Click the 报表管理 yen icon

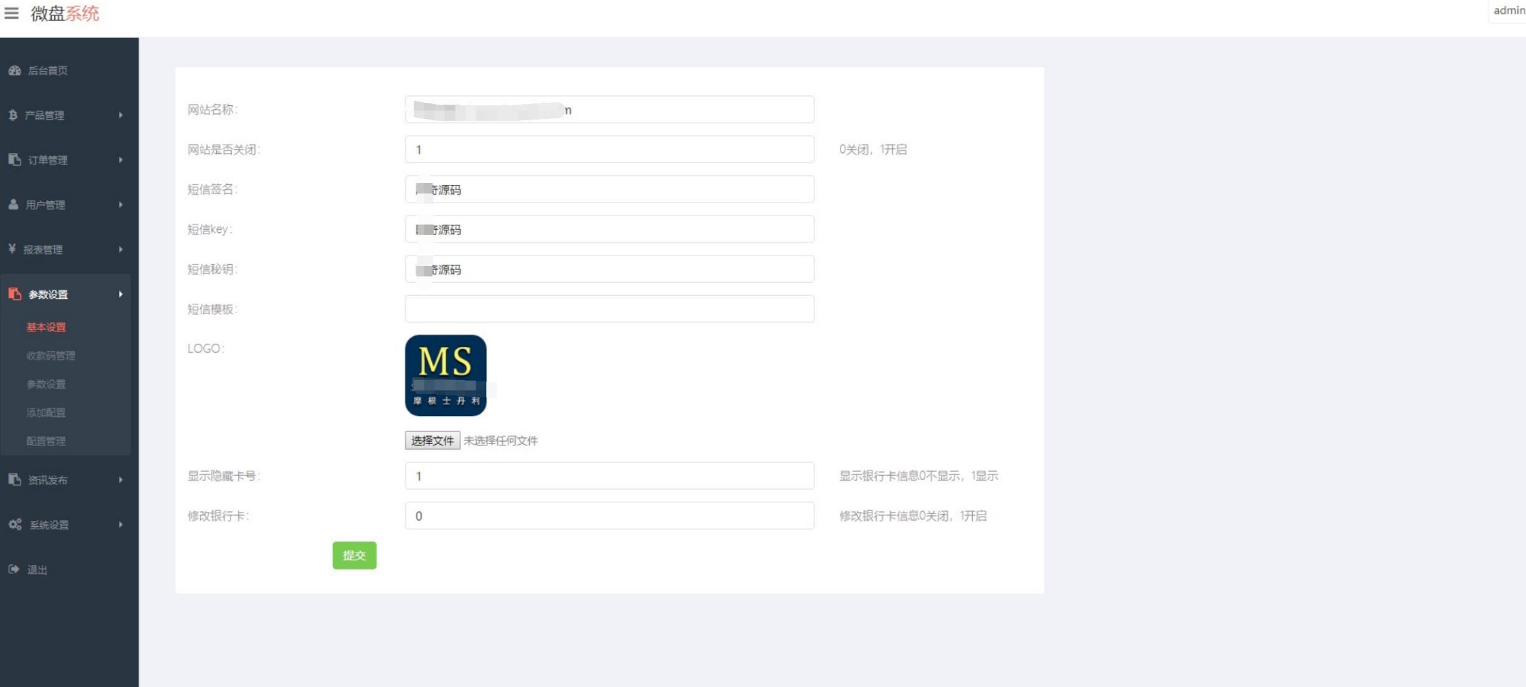pos(12,249)
